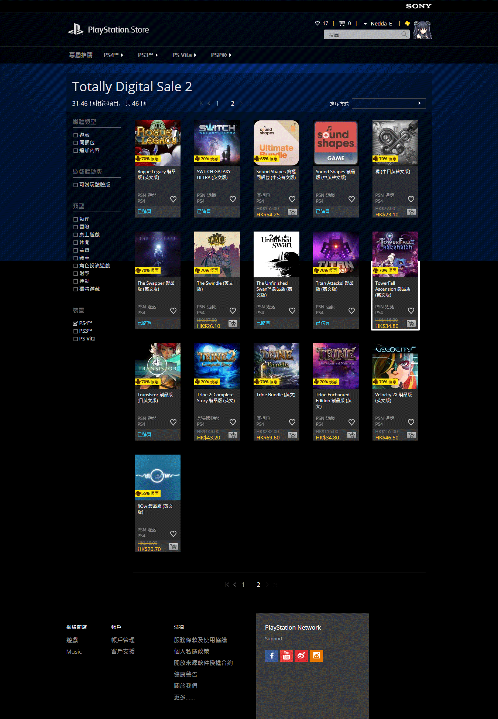The height and width of the screenshot is (719, 498).
Task: Uncheck the PS4 device filter
Action: [76, 323]
